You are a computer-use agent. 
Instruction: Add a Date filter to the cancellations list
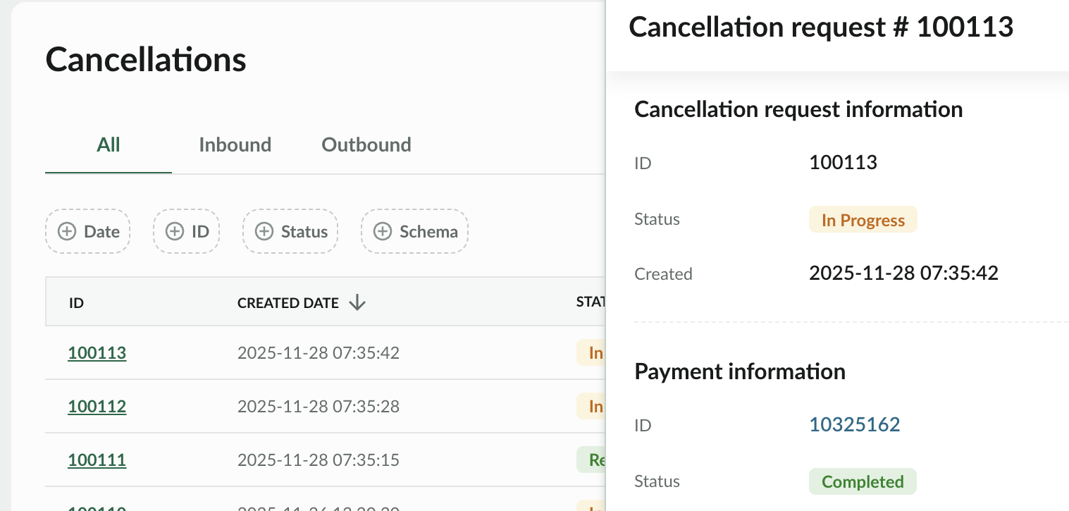tap(87, 231)
